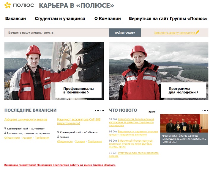Click АО «Полюс» text under Машинист vacancy
210x172 pixels.
click(x=91, y=132)
